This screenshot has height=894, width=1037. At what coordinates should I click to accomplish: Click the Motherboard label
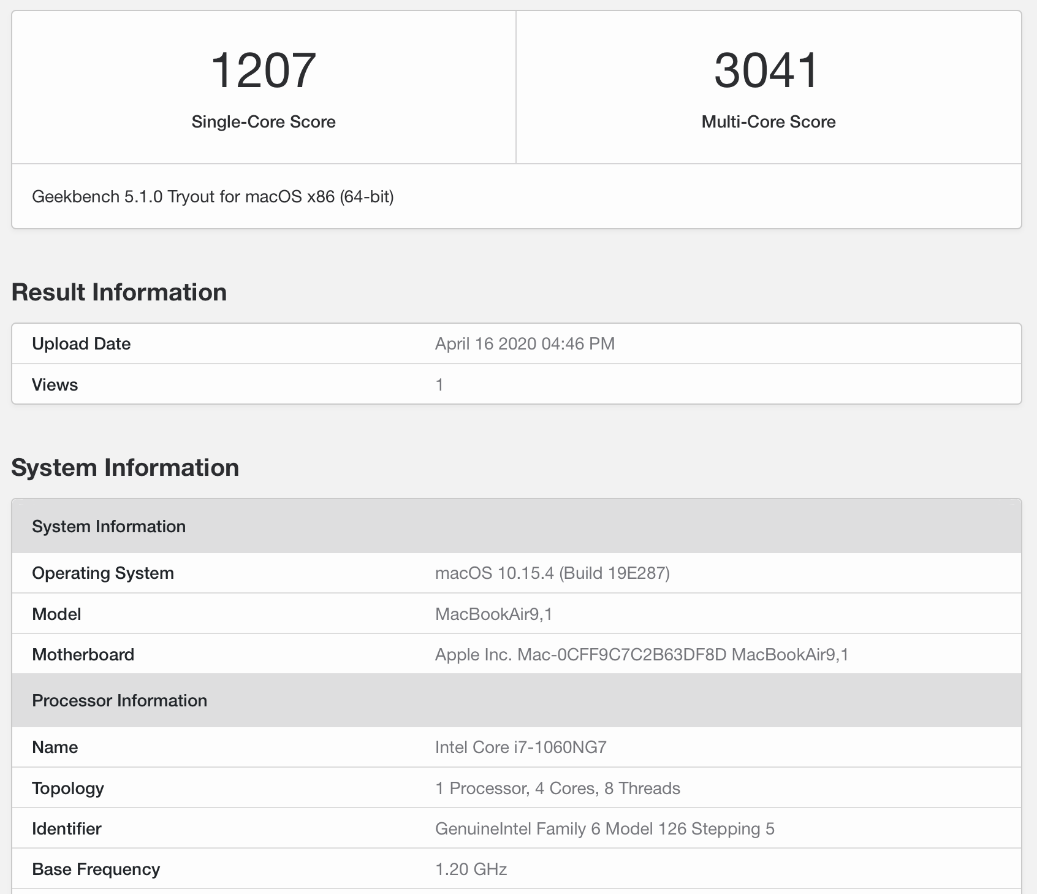tap(83, 655)
